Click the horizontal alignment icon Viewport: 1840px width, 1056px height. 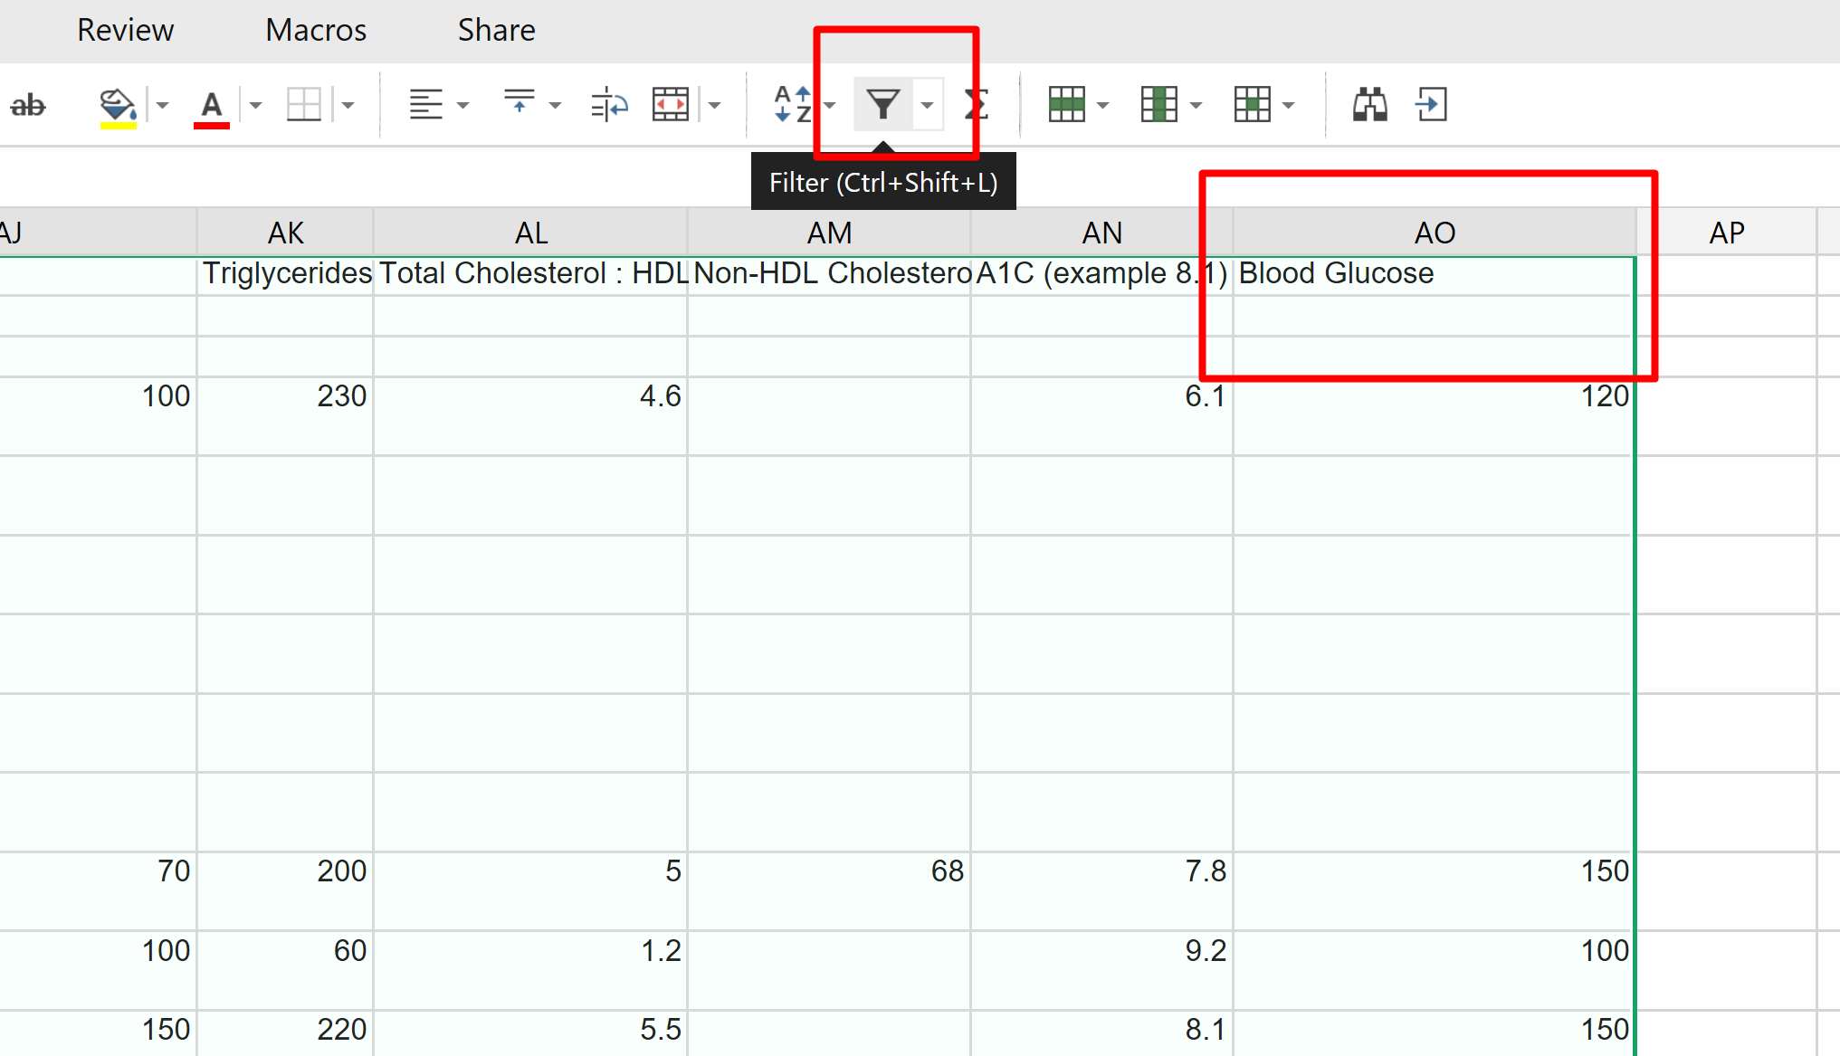click(x=425, y=105)
